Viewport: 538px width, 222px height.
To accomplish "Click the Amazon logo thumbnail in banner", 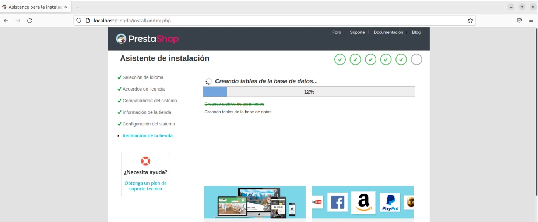I will pyautogui.click(x=363, y=203).
